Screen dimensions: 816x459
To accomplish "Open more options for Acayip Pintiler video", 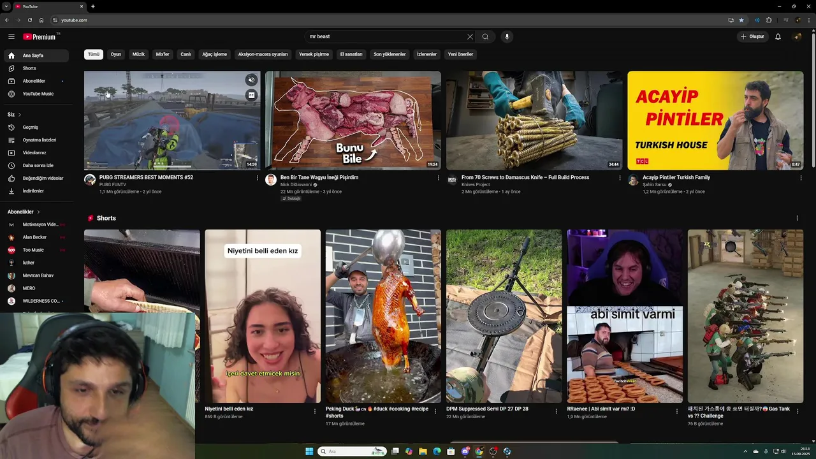I will click(801, 178).
